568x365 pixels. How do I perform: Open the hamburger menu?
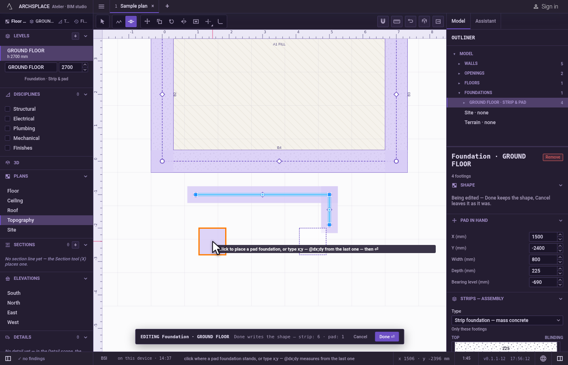101,6
